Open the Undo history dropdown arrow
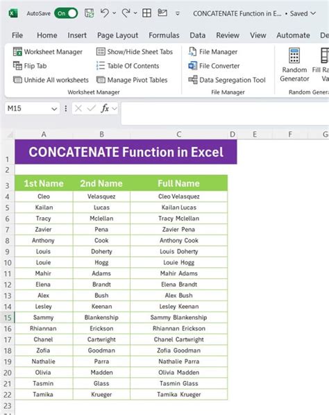This screenshot has width=329, height=415. 115,13
